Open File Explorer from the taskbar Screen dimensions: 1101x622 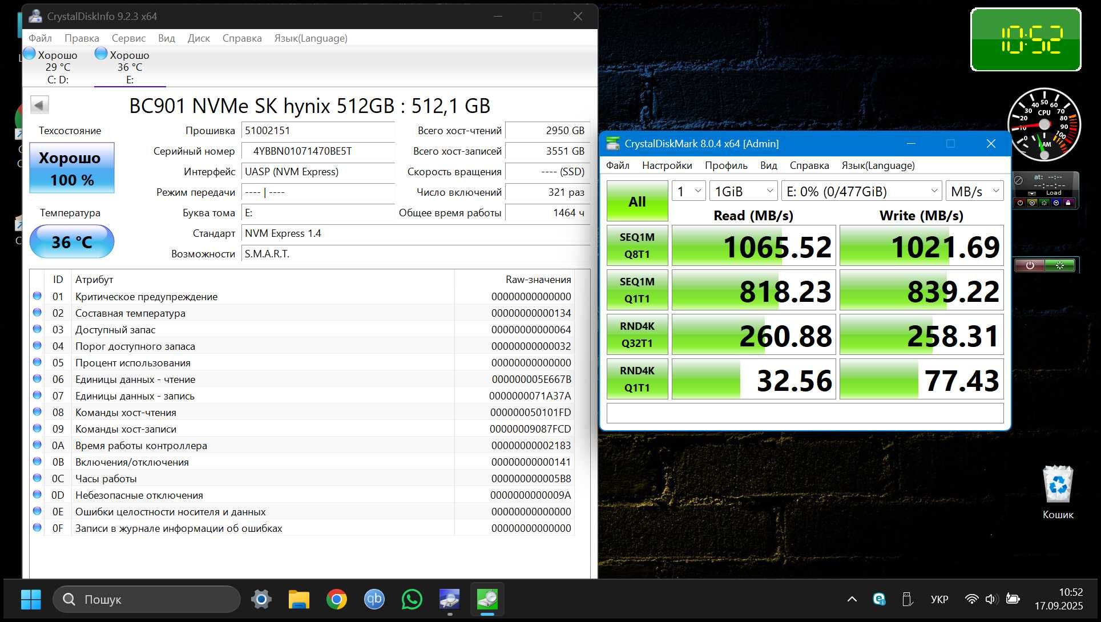click(x=299, y=599)
